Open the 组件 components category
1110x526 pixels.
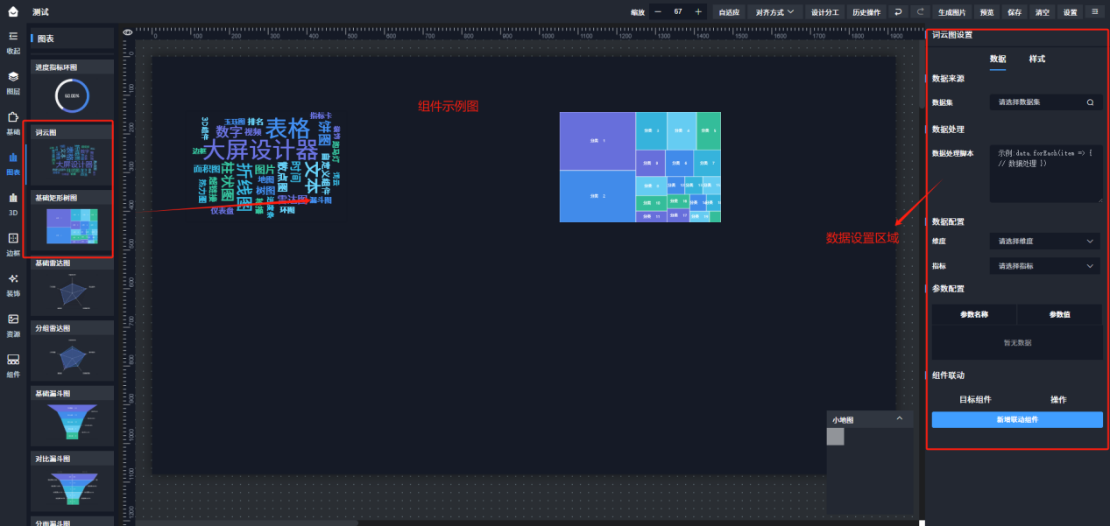(x=13, y=365)
